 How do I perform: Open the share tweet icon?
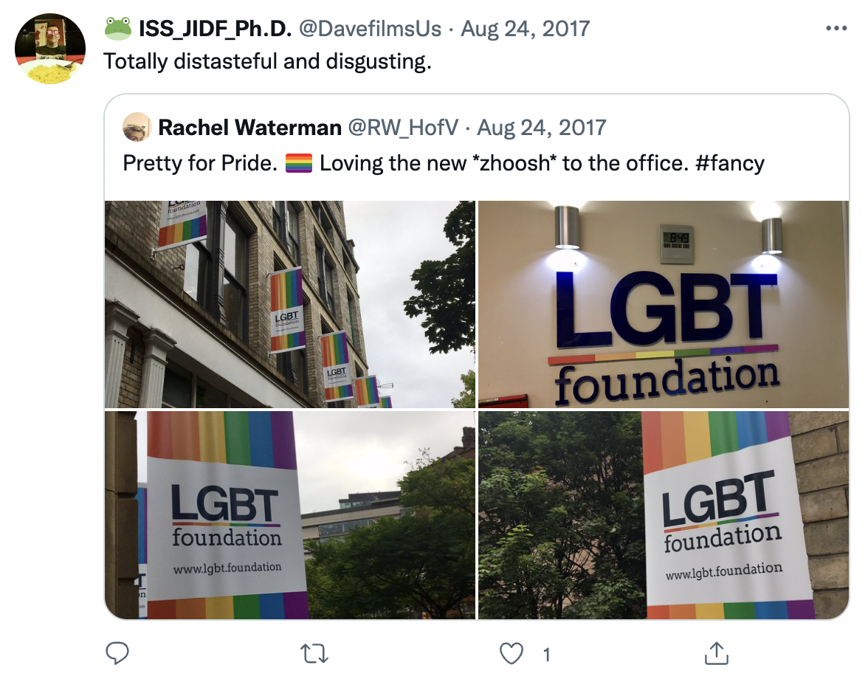(x=716, y=653)
